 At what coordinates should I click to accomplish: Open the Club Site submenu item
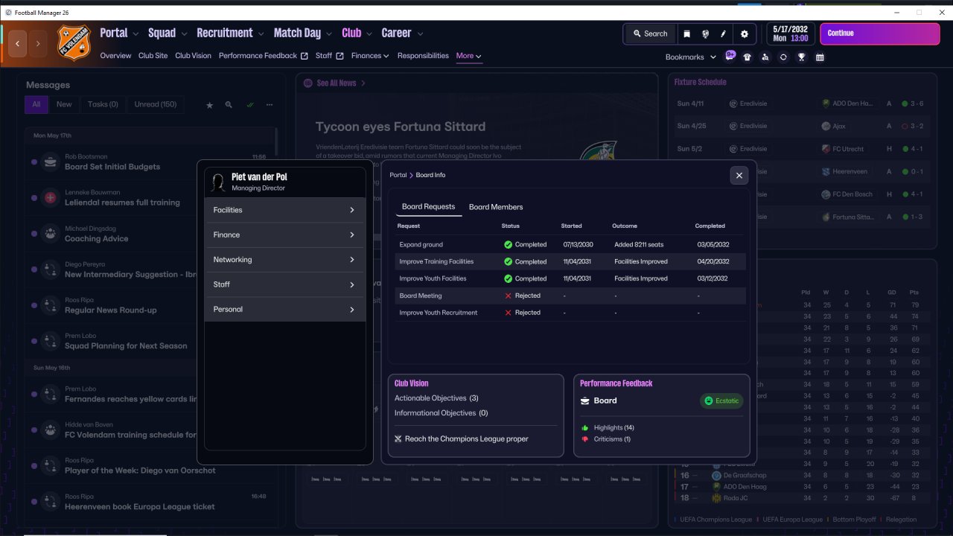(153, 56)
